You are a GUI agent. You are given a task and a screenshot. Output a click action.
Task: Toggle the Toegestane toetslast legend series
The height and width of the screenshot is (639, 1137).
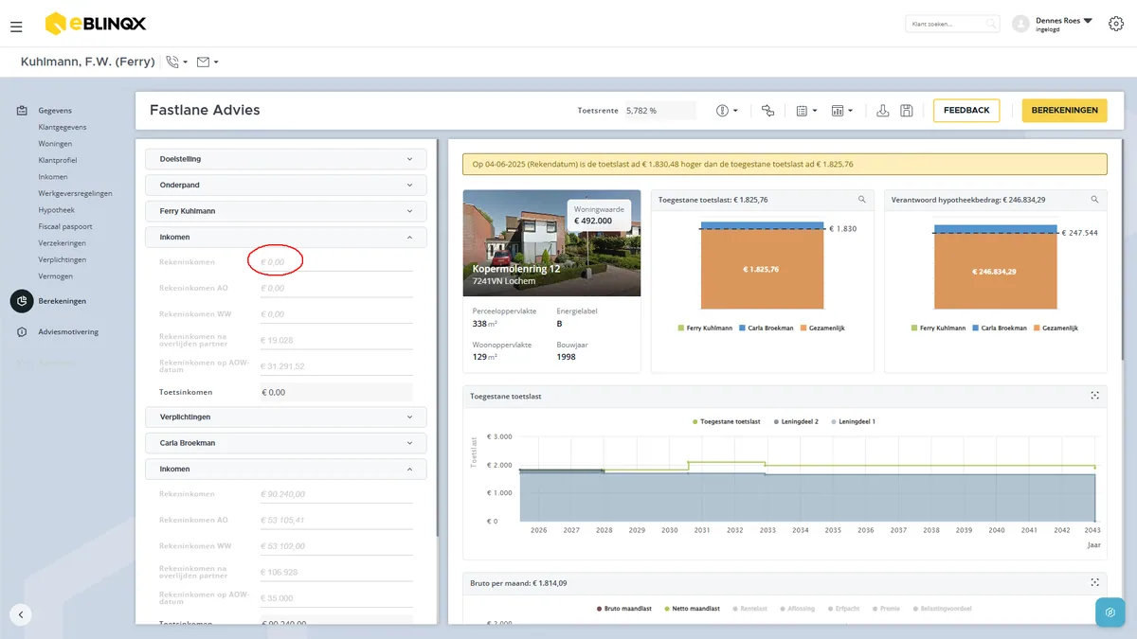[727, 421]
